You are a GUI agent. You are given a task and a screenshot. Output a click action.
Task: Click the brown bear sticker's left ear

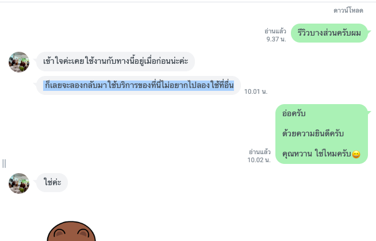click(59, 234)
